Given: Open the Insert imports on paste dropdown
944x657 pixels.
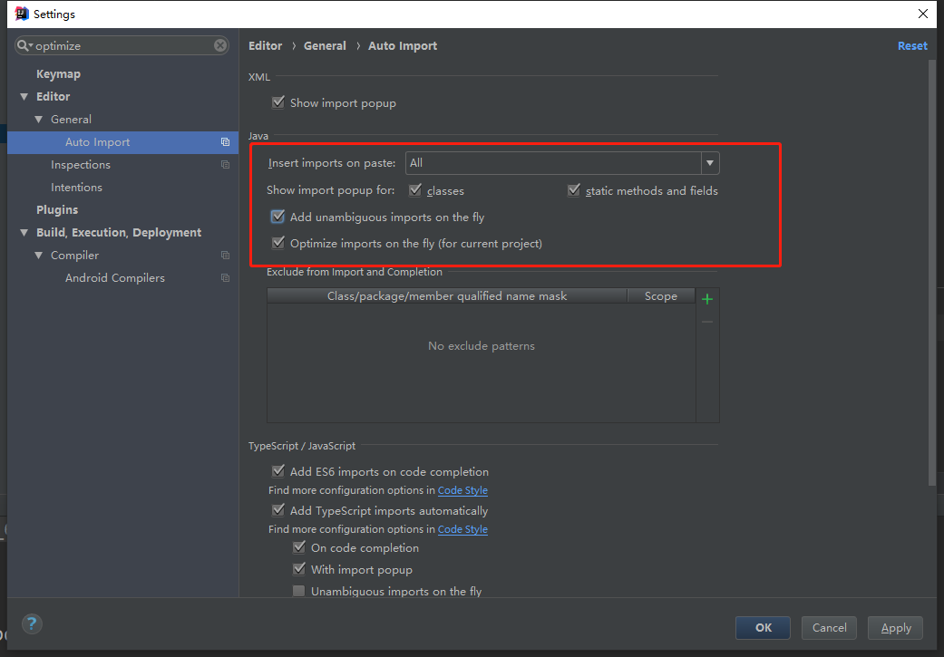Looking at the screenshot, I should [710, 163].
